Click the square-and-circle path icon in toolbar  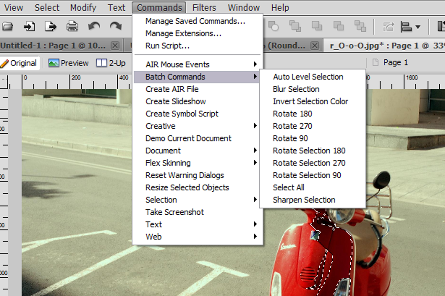pyautogui.click(x=274, y=26)
